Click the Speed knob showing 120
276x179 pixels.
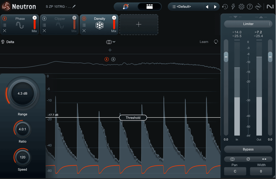point(22,157)
